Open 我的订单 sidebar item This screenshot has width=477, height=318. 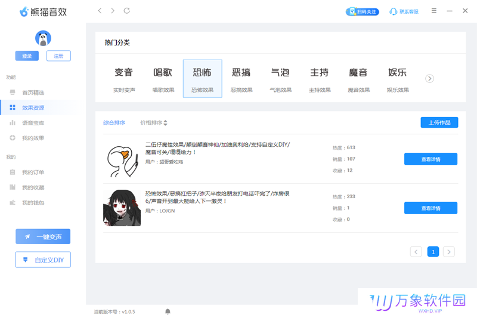point(33,172)
